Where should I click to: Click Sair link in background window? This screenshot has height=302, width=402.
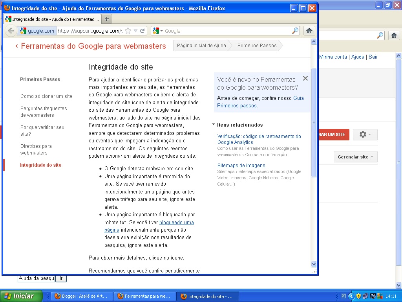[373, 57]
